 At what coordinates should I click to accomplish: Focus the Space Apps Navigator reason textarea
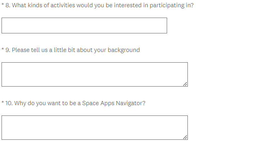pos(94,127)
